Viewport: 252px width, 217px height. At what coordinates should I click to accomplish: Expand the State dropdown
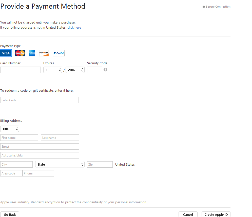click(60, 164)
